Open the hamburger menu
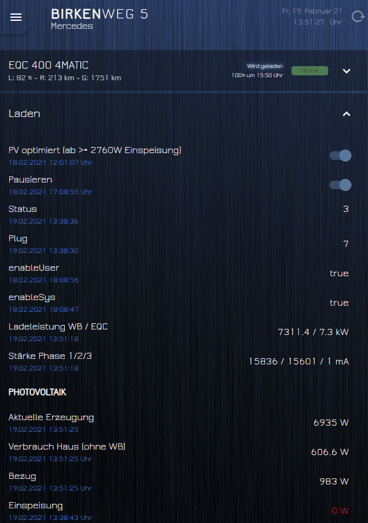This screenshot has width=368, height=523. tap(16, 17)
